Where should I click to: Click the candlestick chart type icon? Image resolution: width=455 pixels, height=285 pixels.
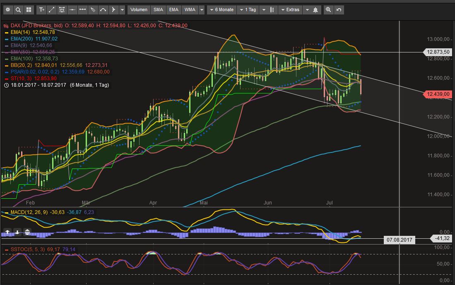[272, 9]
